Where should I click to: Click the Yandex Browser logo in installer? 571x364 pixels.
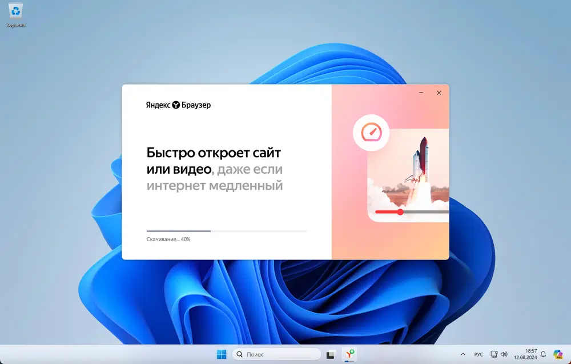pos(178,105)
